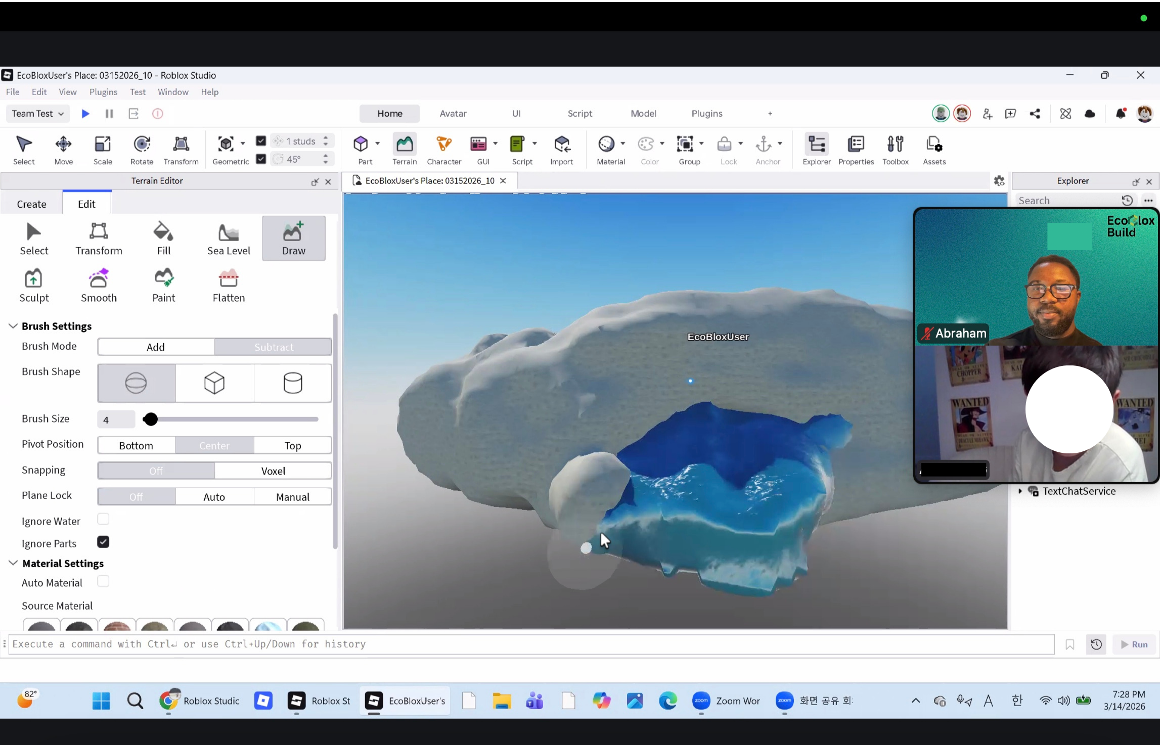The image size is (1160, 745).
Task: Choose the cube brush shape
Action: (x=214, y=383)
